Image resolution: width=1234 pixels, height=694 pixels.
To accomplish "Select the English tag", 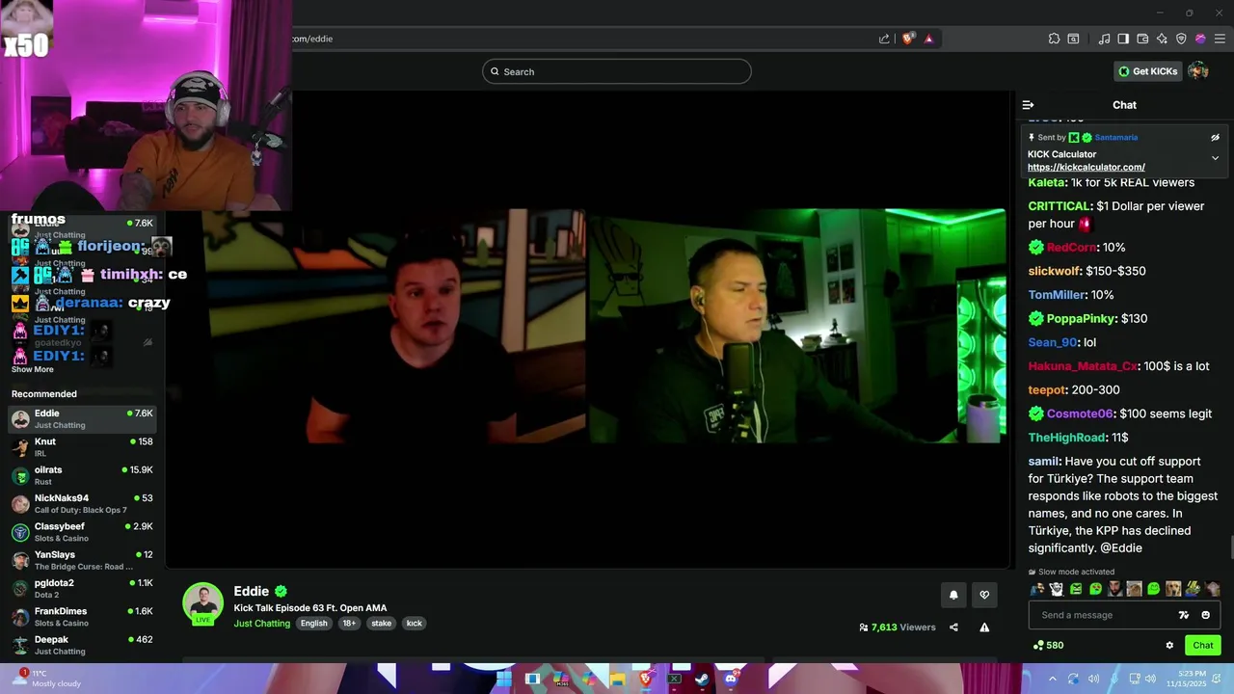I will pyautogui.click(x=313, y=624).
